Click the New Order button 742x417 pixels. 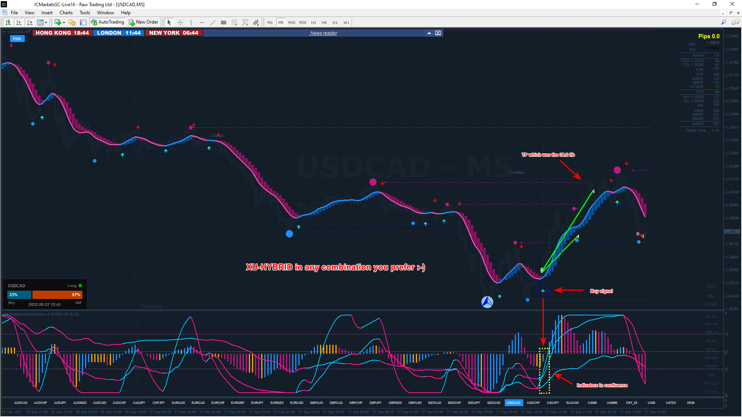click(x=143, y=22)
